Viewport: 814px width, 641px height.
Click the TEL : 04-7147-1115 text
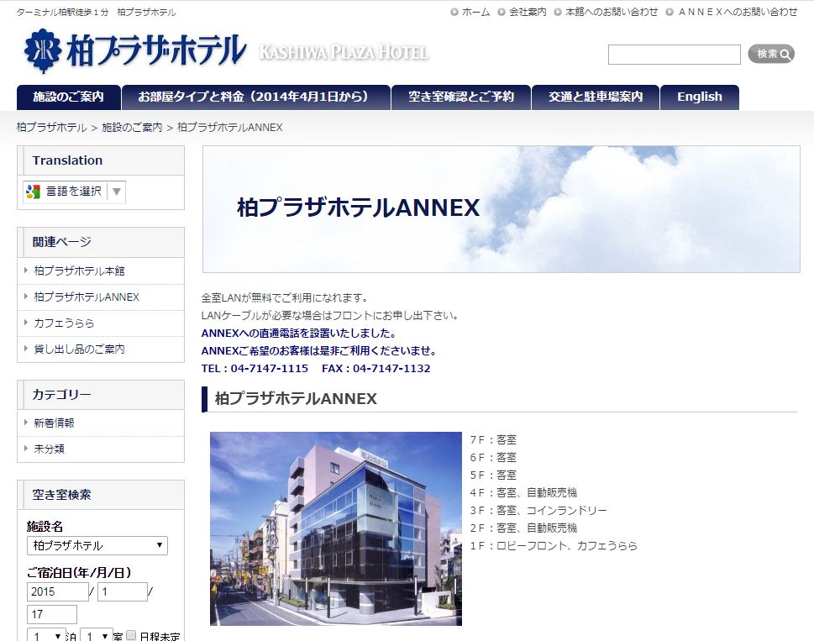coord(255,369)
